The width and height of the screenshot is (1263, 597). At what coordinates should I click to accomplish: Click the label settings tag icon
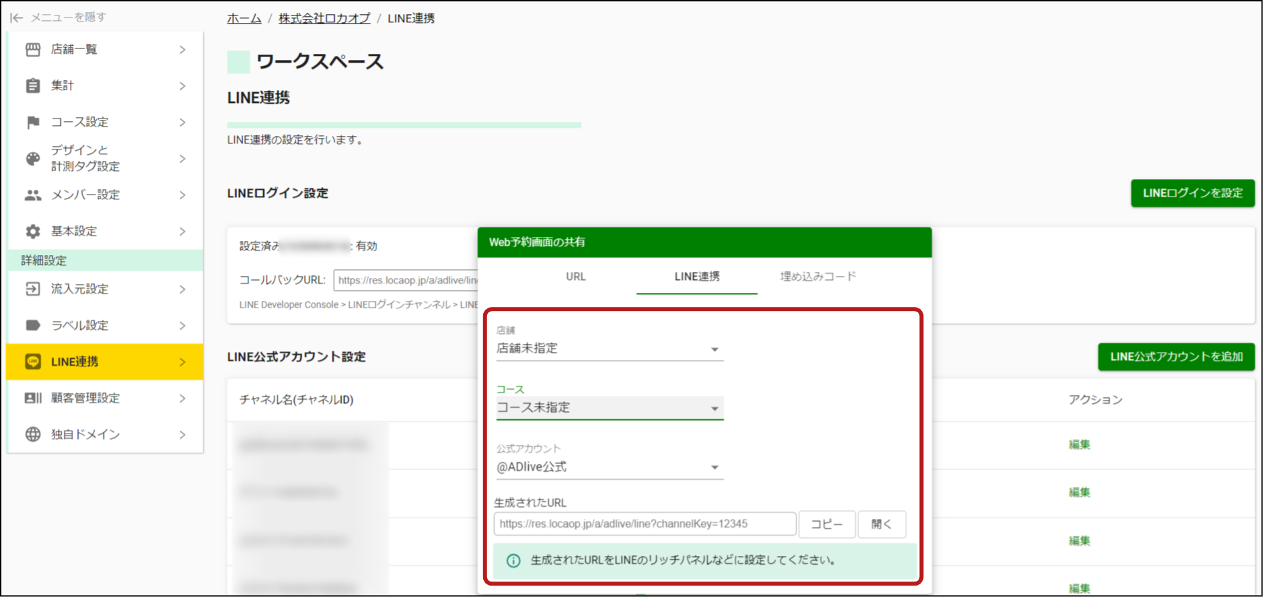click(x=33, y=325)
